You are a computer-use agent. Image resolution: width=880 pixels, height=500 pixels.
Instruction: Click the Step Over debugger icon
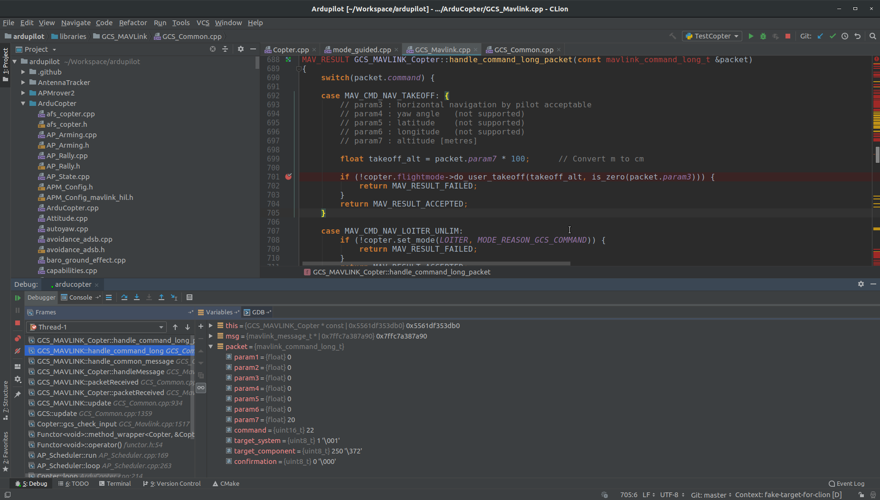pos(124,297)
